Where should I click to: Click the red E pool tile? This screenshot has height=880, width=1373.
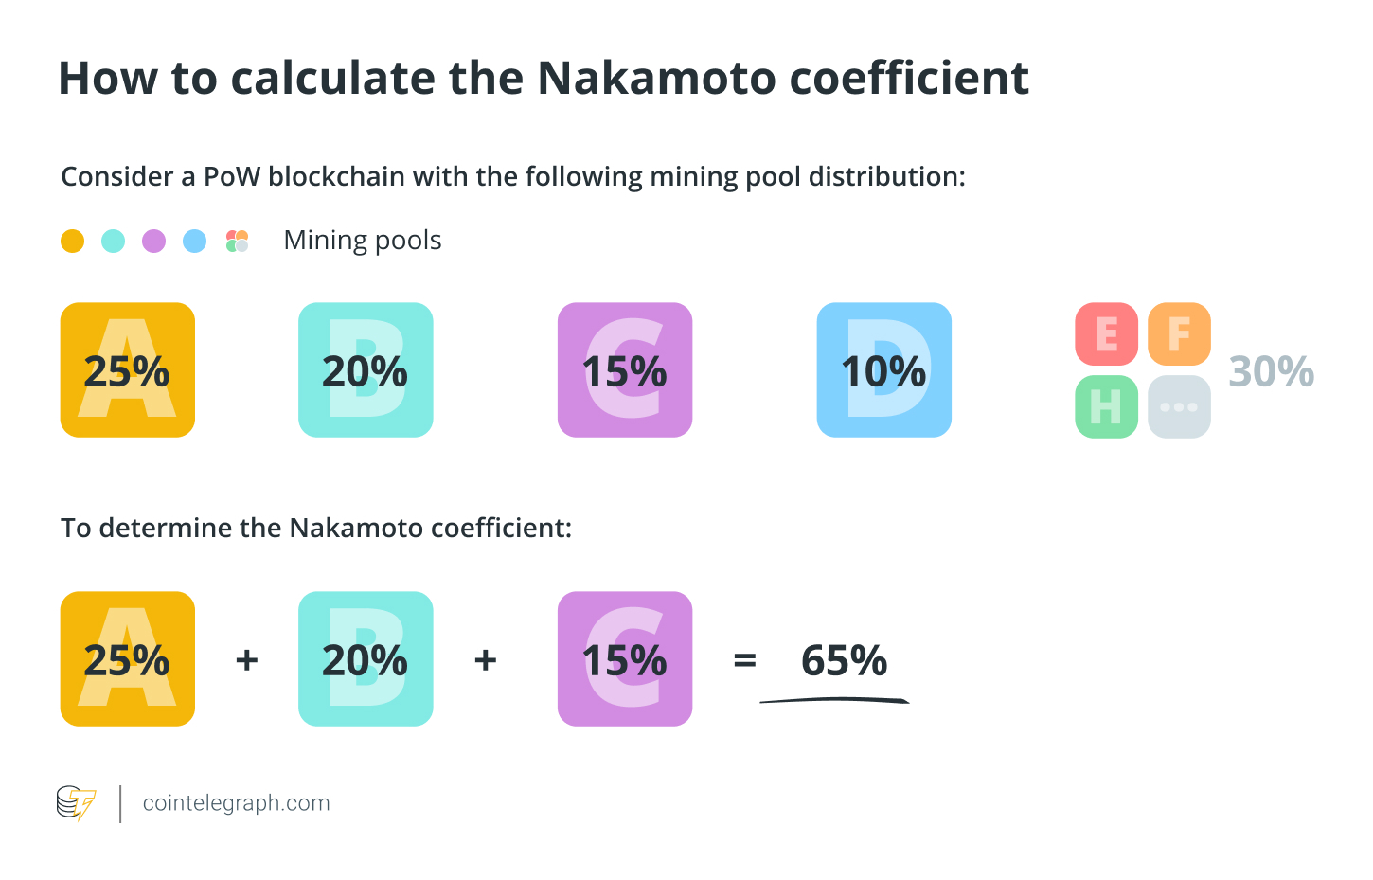1106,334
